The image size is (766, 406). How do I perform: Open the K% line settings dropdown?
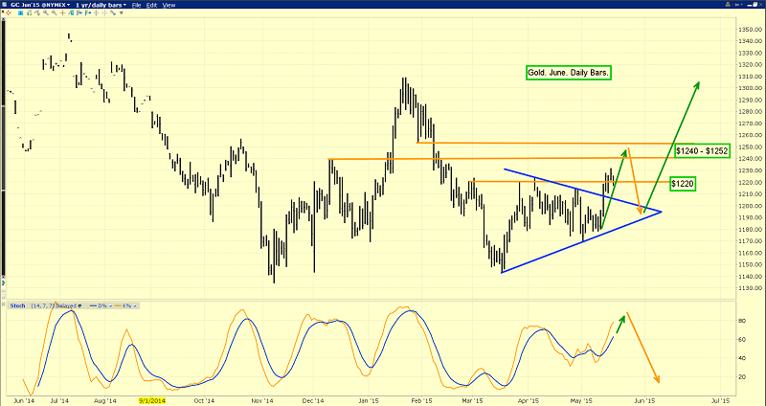(127, 304)
